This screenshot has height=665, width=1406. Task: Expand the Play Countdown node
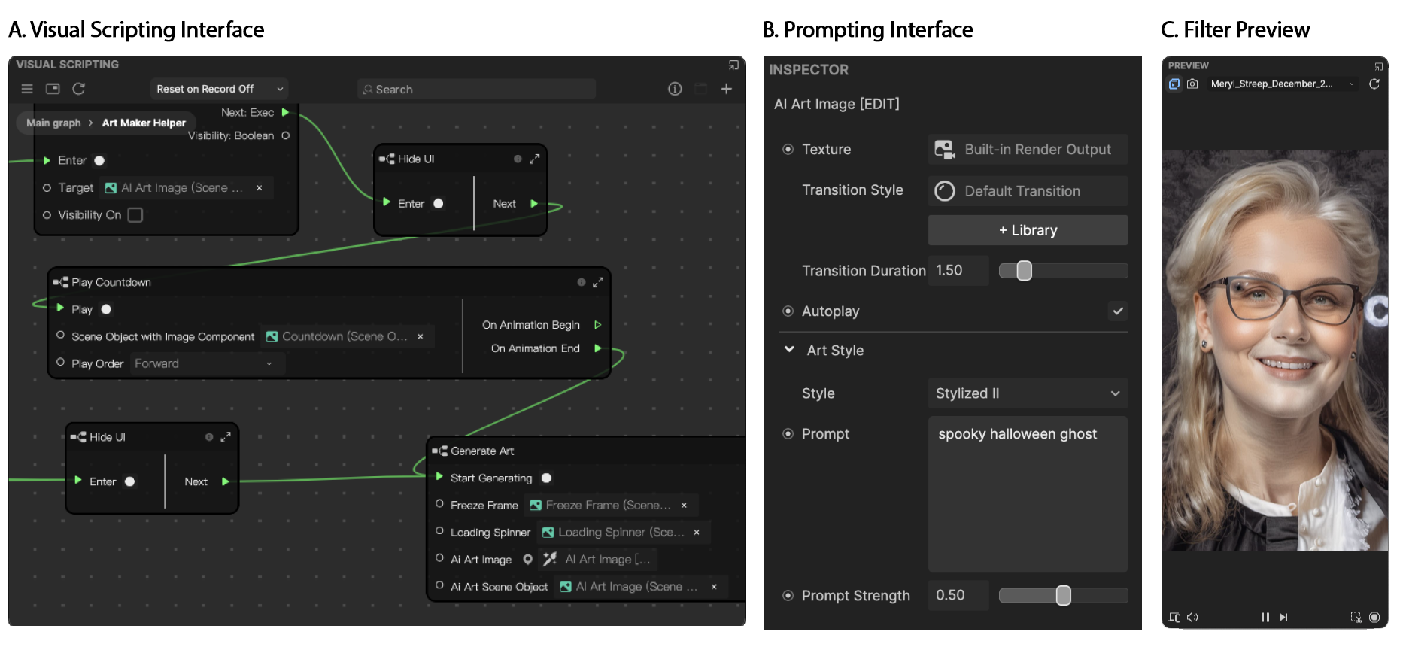point(598,282)
